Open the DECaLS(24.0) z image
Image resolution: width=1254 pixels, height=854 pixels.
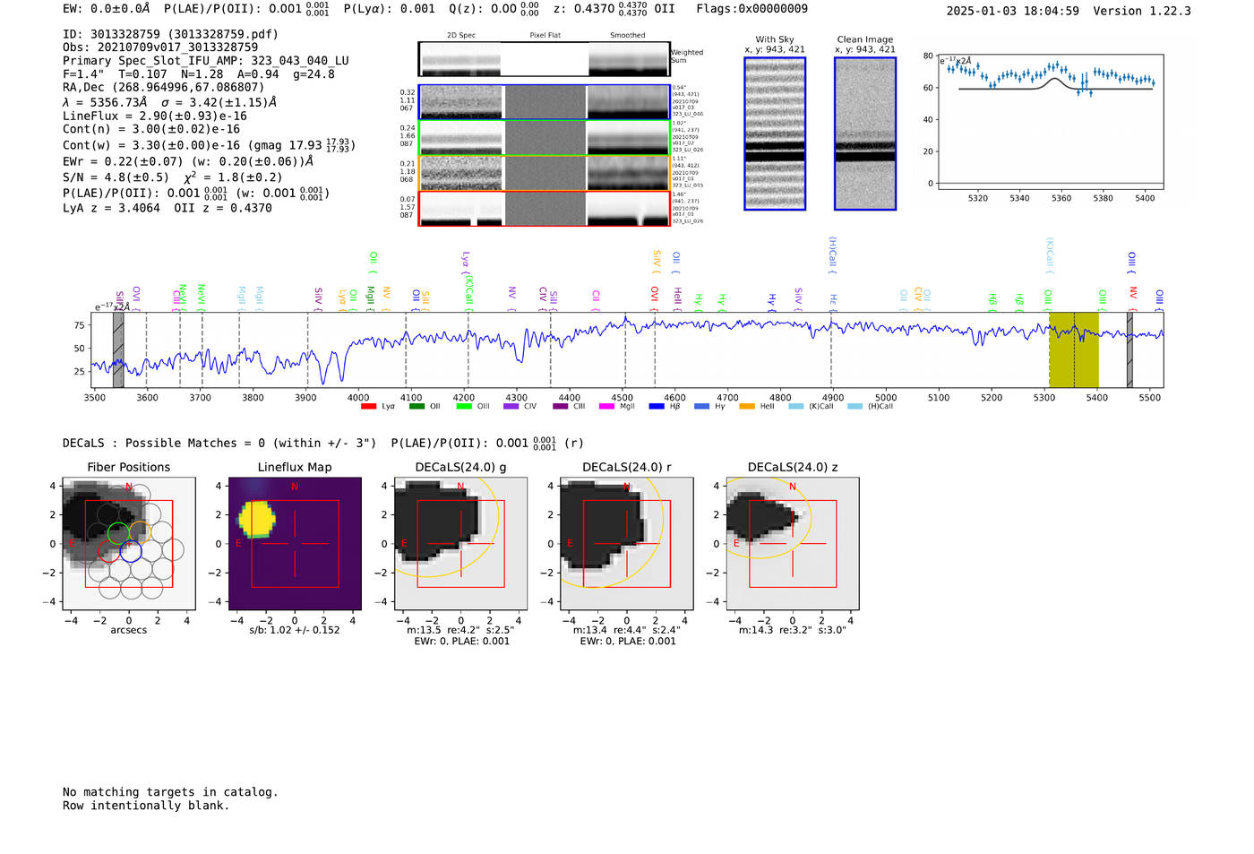tap(793, 543)
